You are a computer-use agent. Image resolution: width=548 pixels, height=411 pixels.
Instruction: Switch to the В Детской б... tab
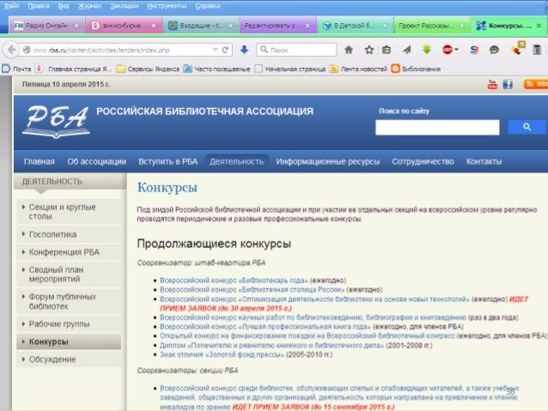tap(356, 26)
